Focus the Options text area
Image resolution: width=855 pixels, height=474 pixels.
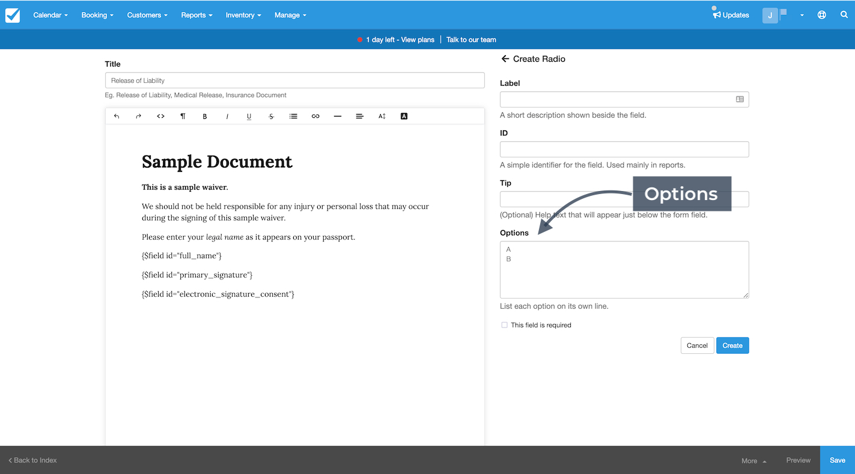tap(624, 270)
